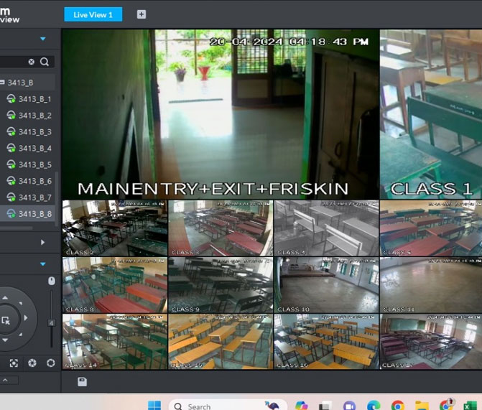The image size is (482, 410).
Task: Select the CLASS 10 camera feed
Action: pos(326,285)
